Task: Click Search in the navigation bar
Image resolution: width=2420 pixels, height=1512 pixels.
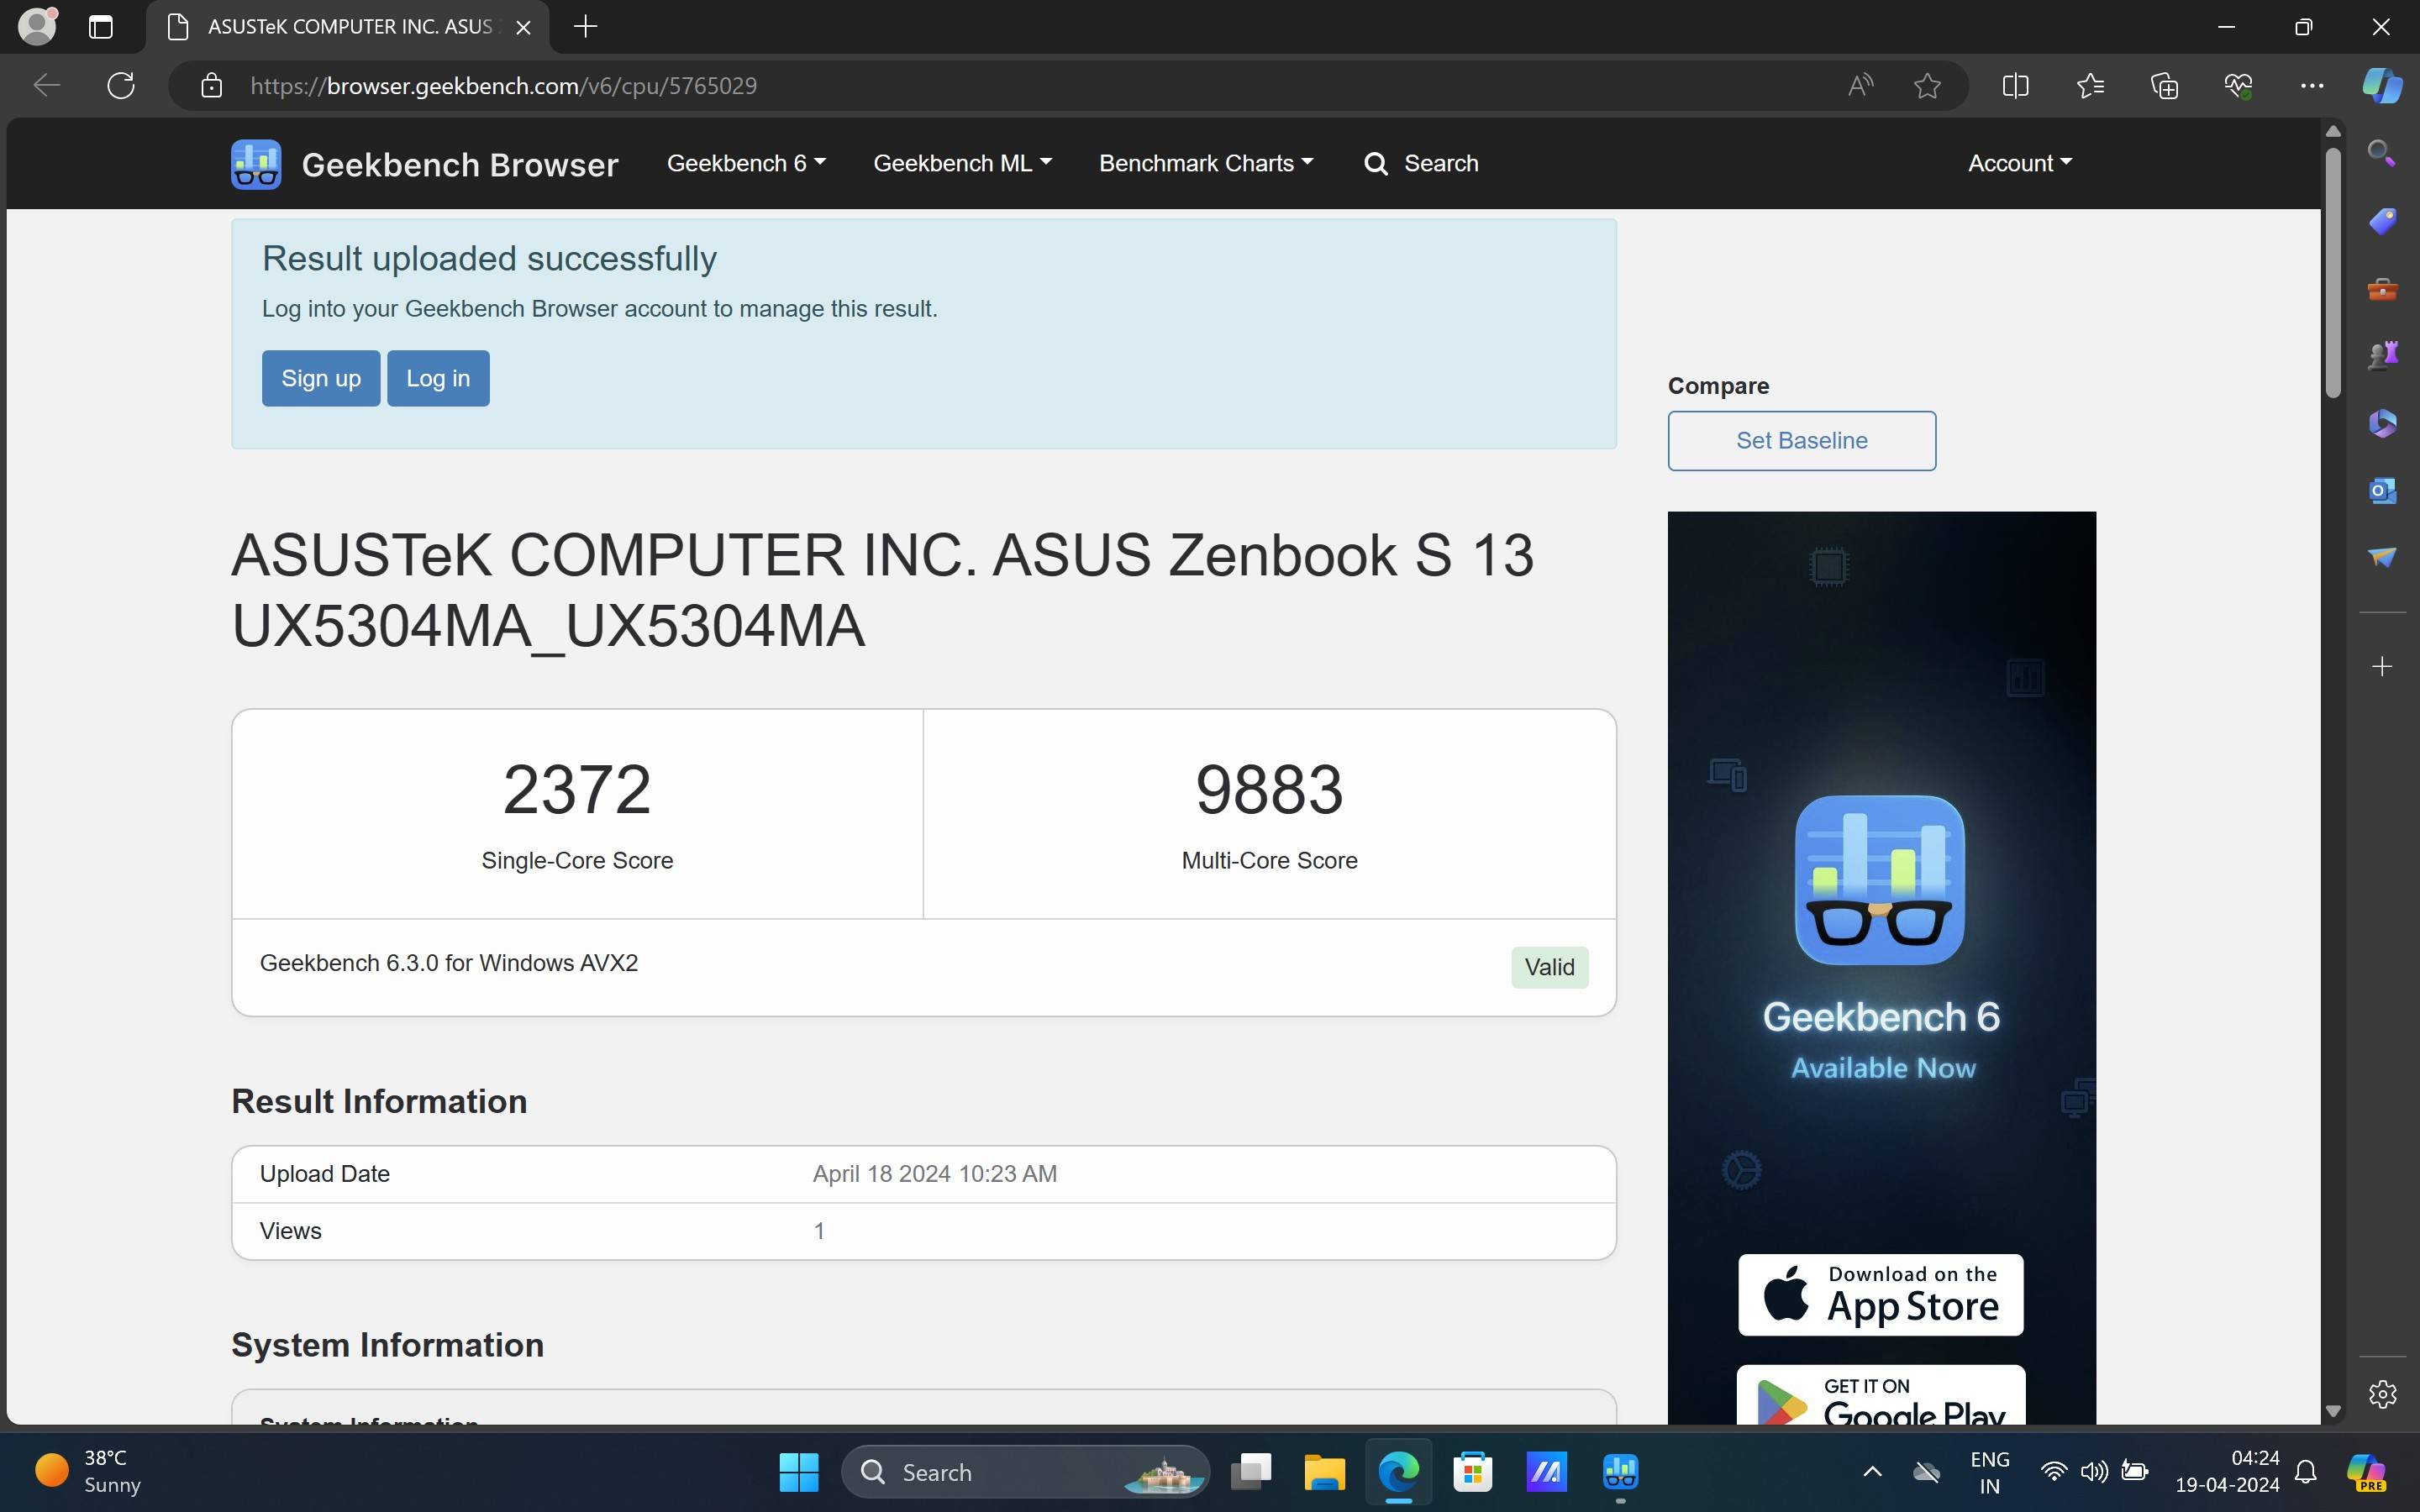Action: click(1421, 163)
